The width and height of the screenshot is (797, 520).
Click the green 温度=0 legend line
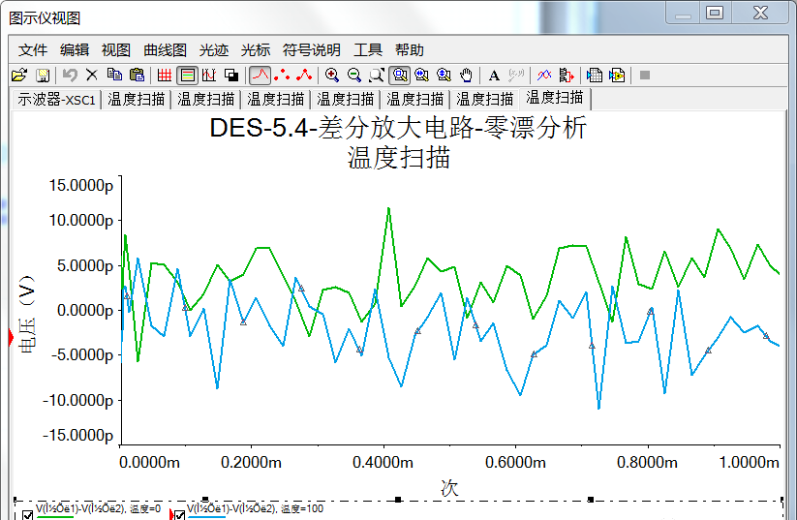(x=55, y=517)
